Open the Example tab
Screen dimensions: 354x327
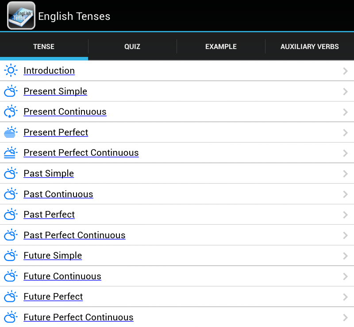click(x=221, y=46)
